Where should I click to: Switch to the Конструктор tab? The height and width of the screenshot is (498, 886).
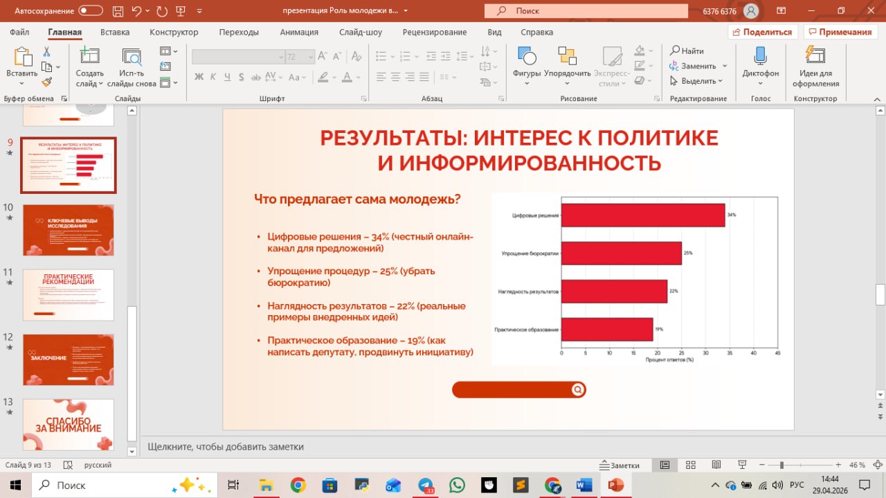click(x=174, y=32)
